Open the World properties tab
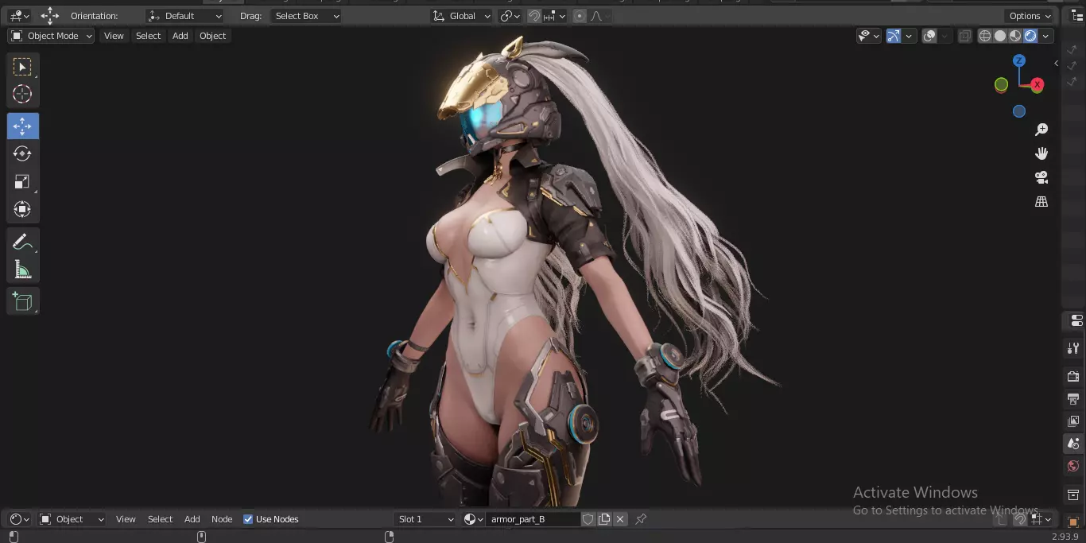The image size is (1086, 543). click(x=1073, y=466)
